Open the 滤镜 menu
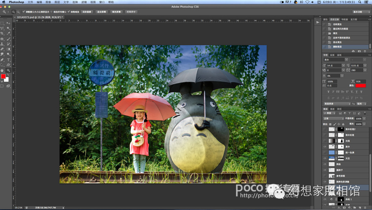 [84, 2]
